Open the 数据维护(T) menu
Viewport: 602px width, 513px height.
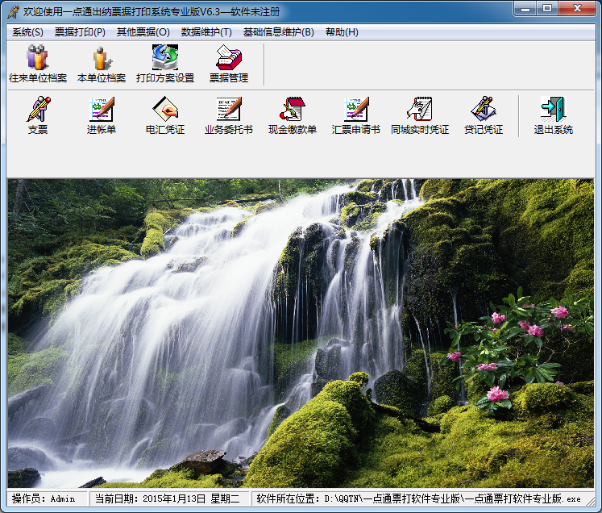click(206, 32)
